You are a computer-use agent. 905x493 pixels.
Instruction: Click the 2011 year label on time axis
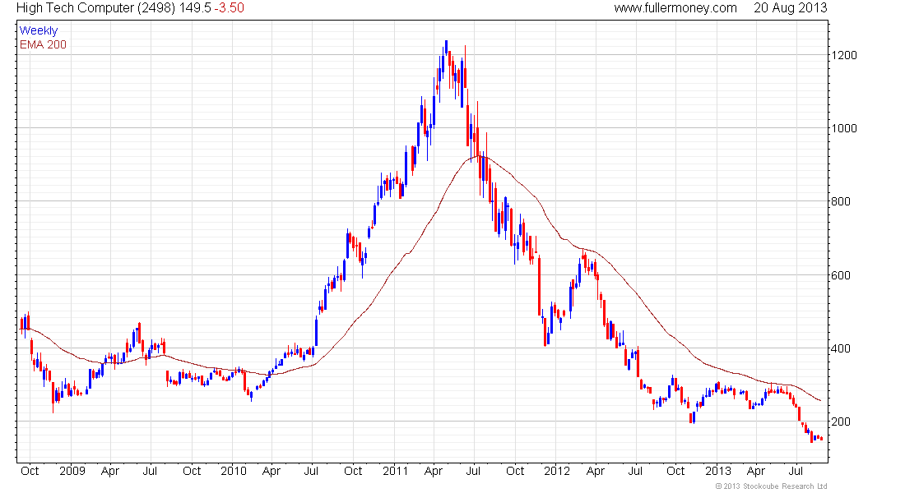coord(396,471)
